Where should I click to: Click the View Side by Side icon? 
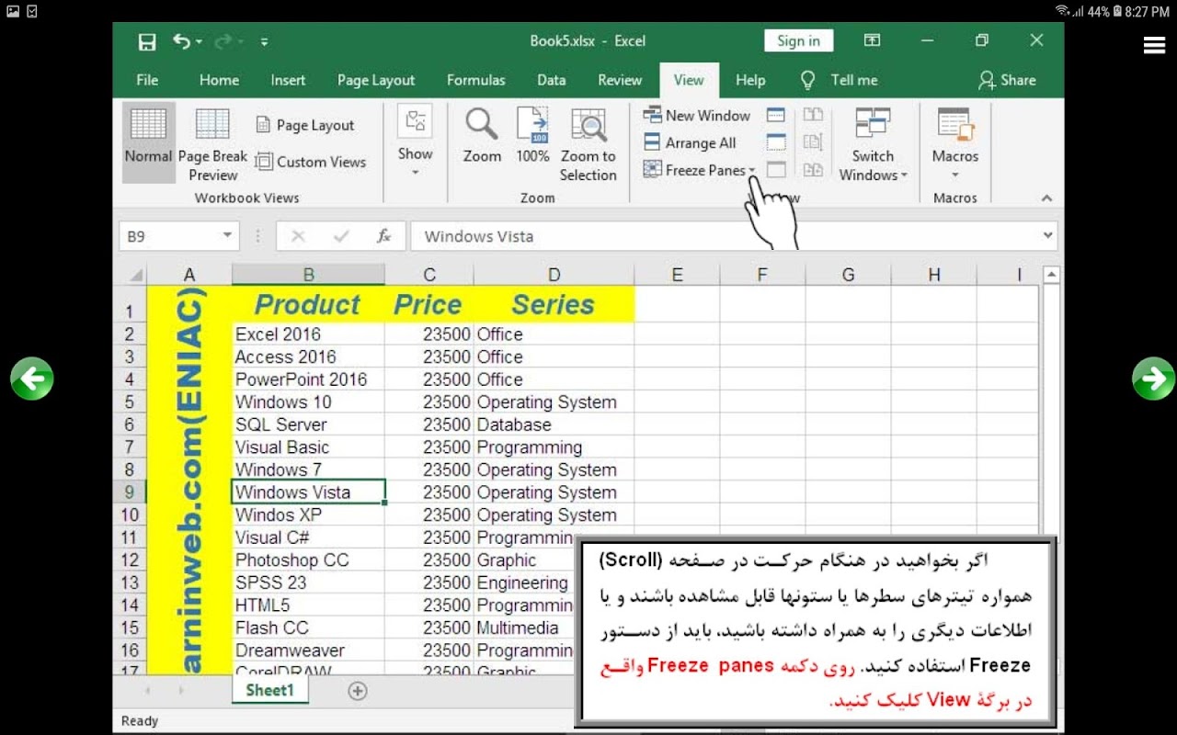813,115
